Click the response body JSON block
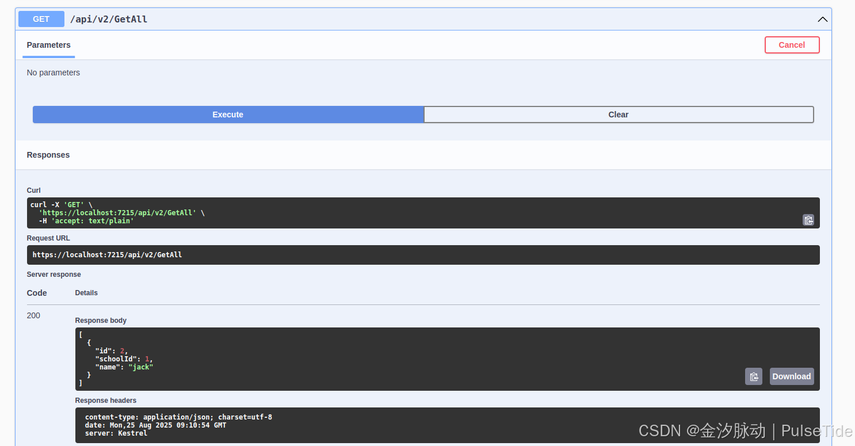 pos(447,359)
